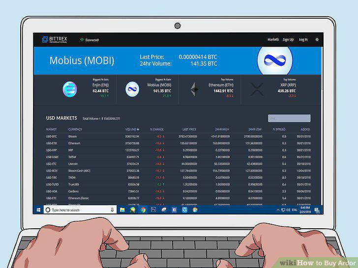Show hidden system tray icons chevron
Screen dimensions: 358x268
pos(278,210)
